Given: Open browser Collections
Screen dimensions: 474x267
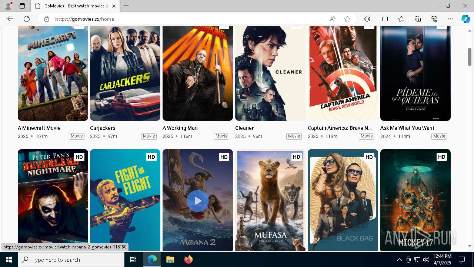Looking at the screenshot, I should pyautogui.click(x=418, y=19).
